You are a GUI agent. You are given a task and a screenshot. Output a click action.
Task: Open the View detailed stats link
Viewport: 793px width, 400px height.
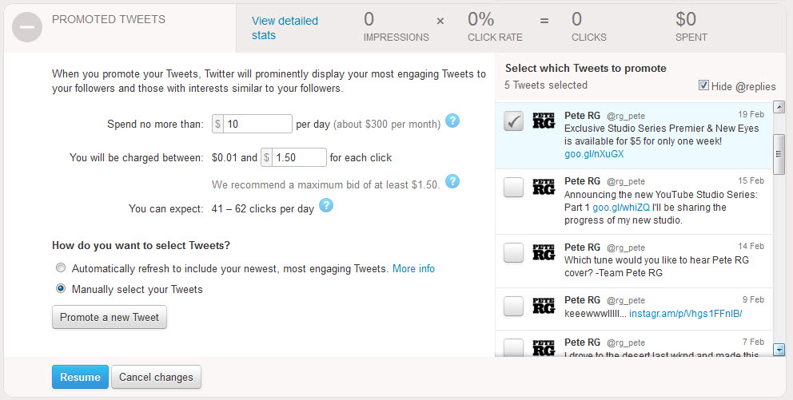point(285,28)
